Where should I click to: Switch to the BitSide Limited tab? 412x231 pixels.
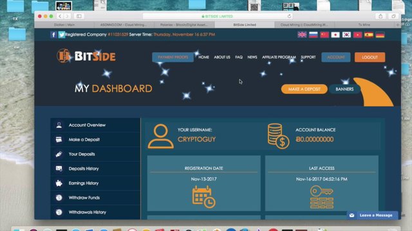pyautogui.click(x=245, y=24)
